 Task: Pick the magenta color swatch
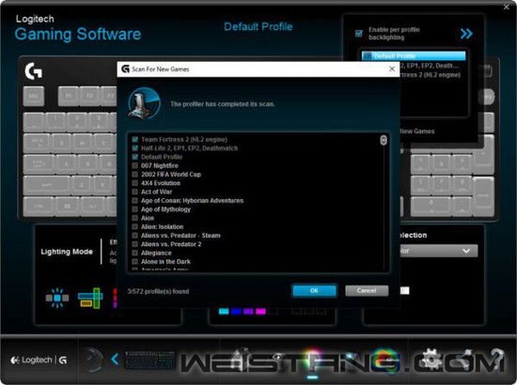(x=260, y=311)
